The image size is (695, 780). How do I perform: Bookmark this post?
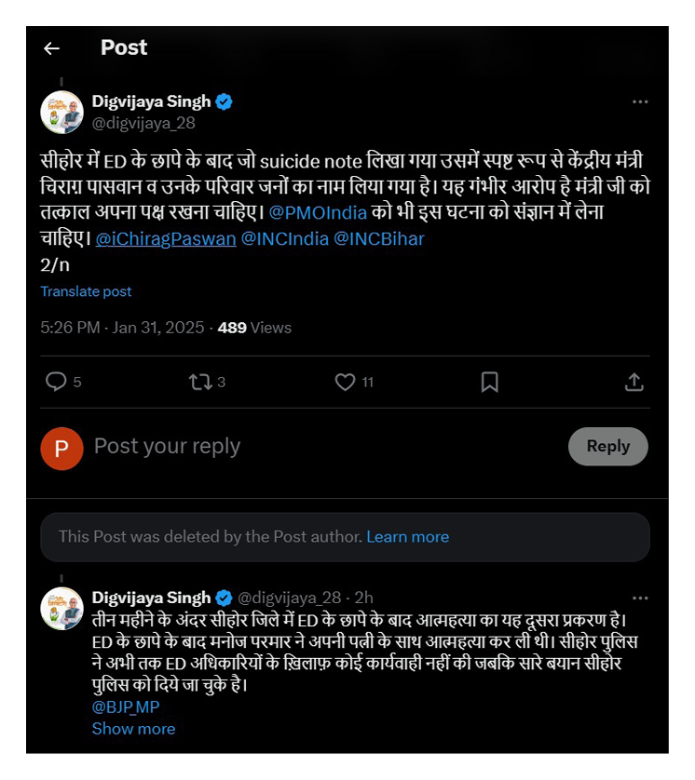[489, 382]
